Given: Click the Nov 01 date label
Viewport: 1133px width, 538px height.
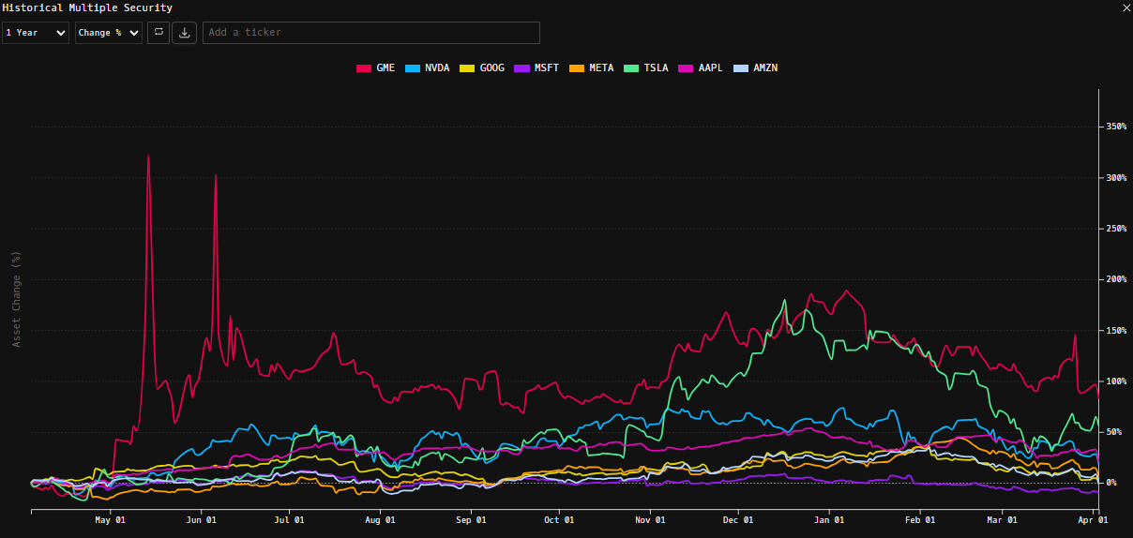Looking at the screenshot, I should 651,519.
